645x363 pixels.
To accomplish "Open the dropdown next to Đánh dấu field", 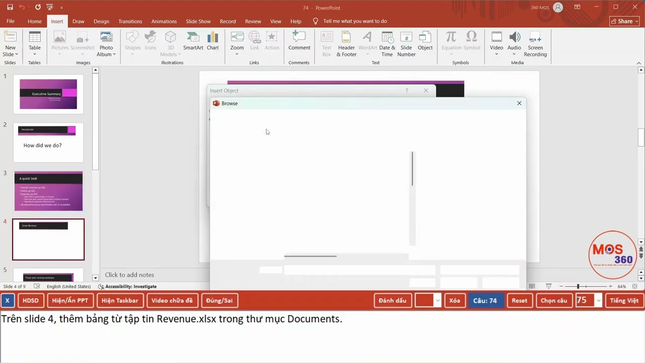I will click(437, 300).
